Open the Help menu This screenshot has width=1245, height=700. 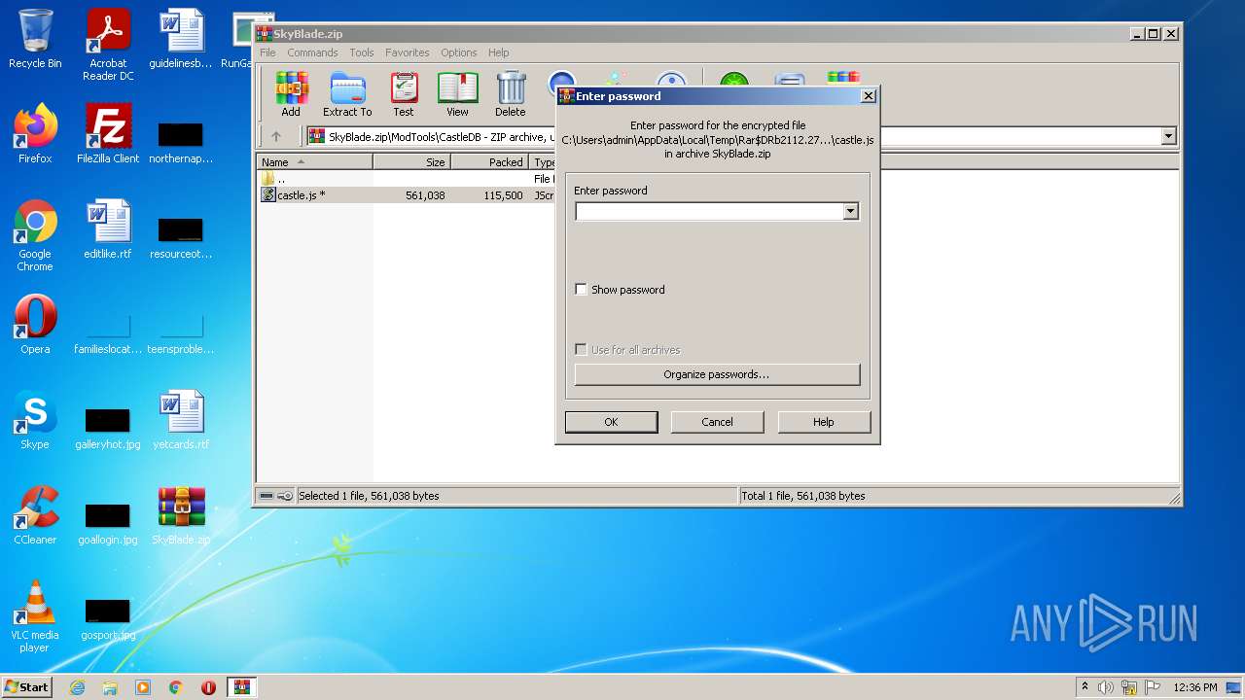tap(499, 52)
